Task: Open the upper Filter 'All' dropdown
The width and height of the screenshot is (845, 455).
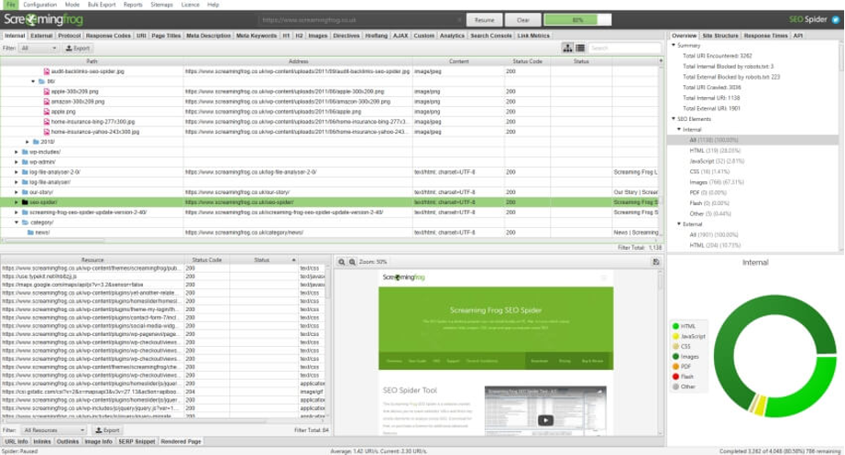Action: [38, 48]
